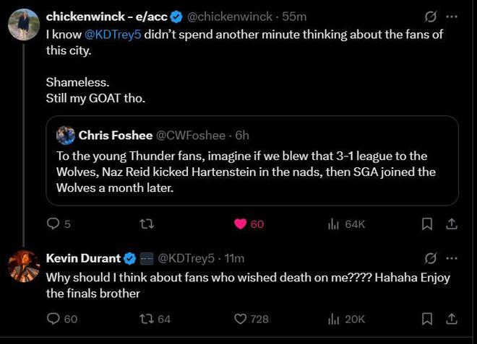The image size is (477, 344).
Task: Repost Kevin Durant's reply
Action: click(x=146, y=319)
